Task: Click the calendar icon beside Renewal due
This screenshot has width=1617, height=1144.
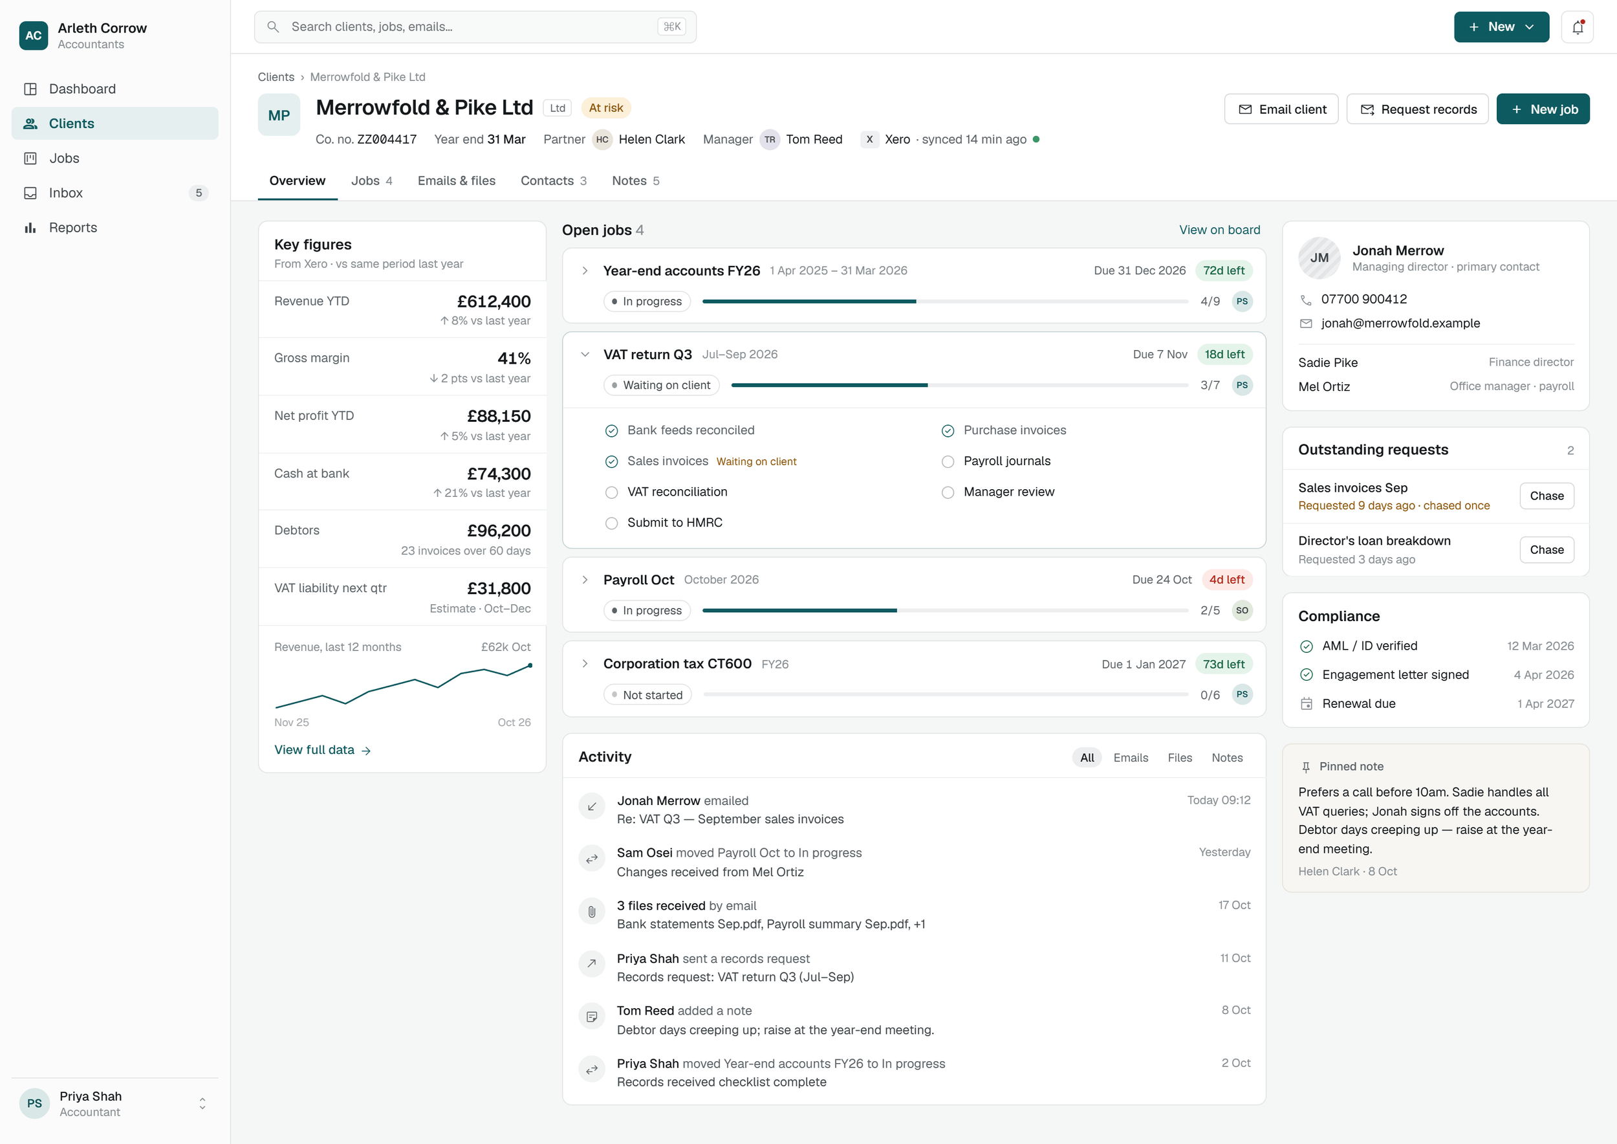Action: coord(1307,704)
